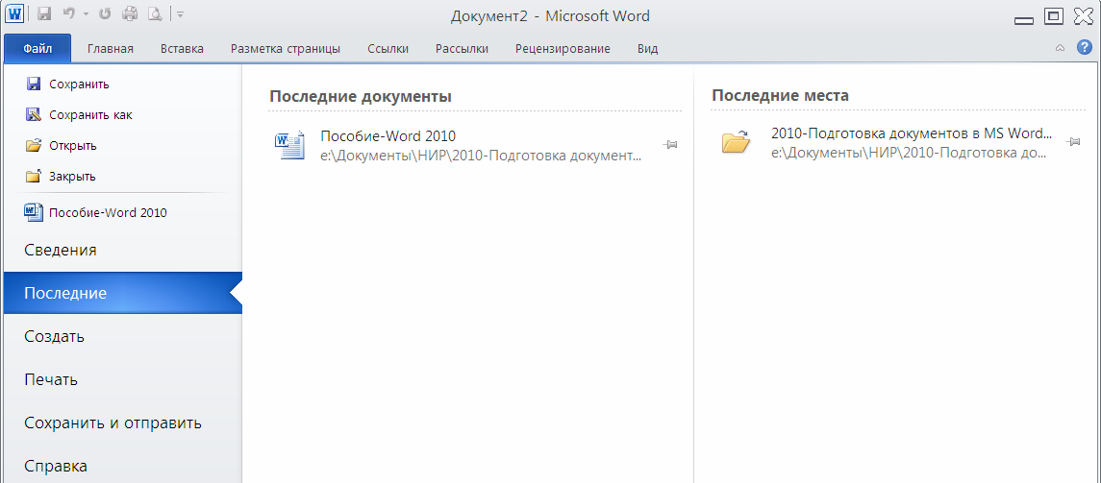Switch to the Рецензирование tab
Image resolution: width=1101 pixels, height=483 pixels.
point(563,48)
